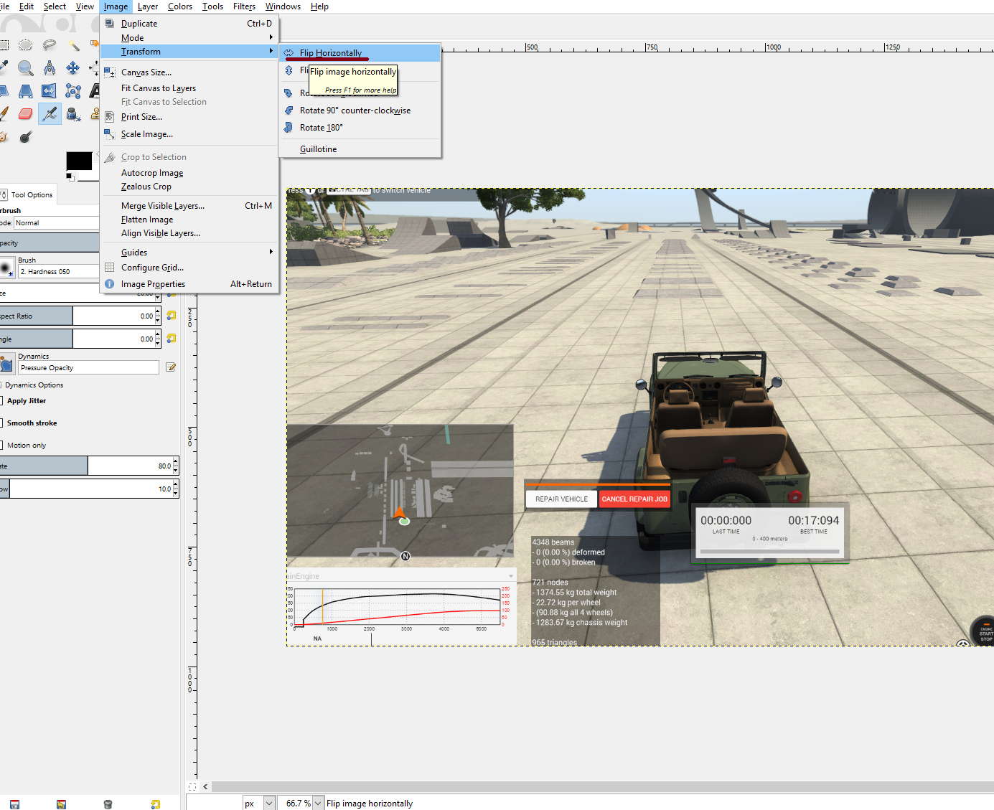Viewport: 994px width, 810px height.
Task: Select the Measure compass tool
Action: (49, 68)
